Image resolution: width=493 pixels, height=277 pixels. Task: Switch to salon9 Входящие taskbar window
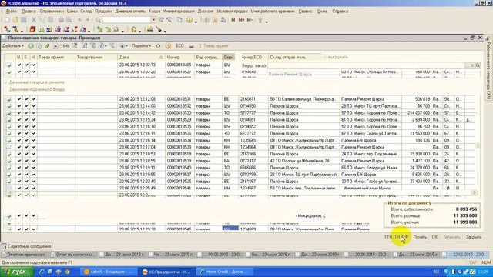pyautogui.click(x=109, y=272)
